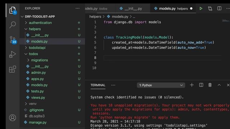Select models.py helpers editor tab
The height and width of the screenshot is (129, 230).
[x=173, y=9]
